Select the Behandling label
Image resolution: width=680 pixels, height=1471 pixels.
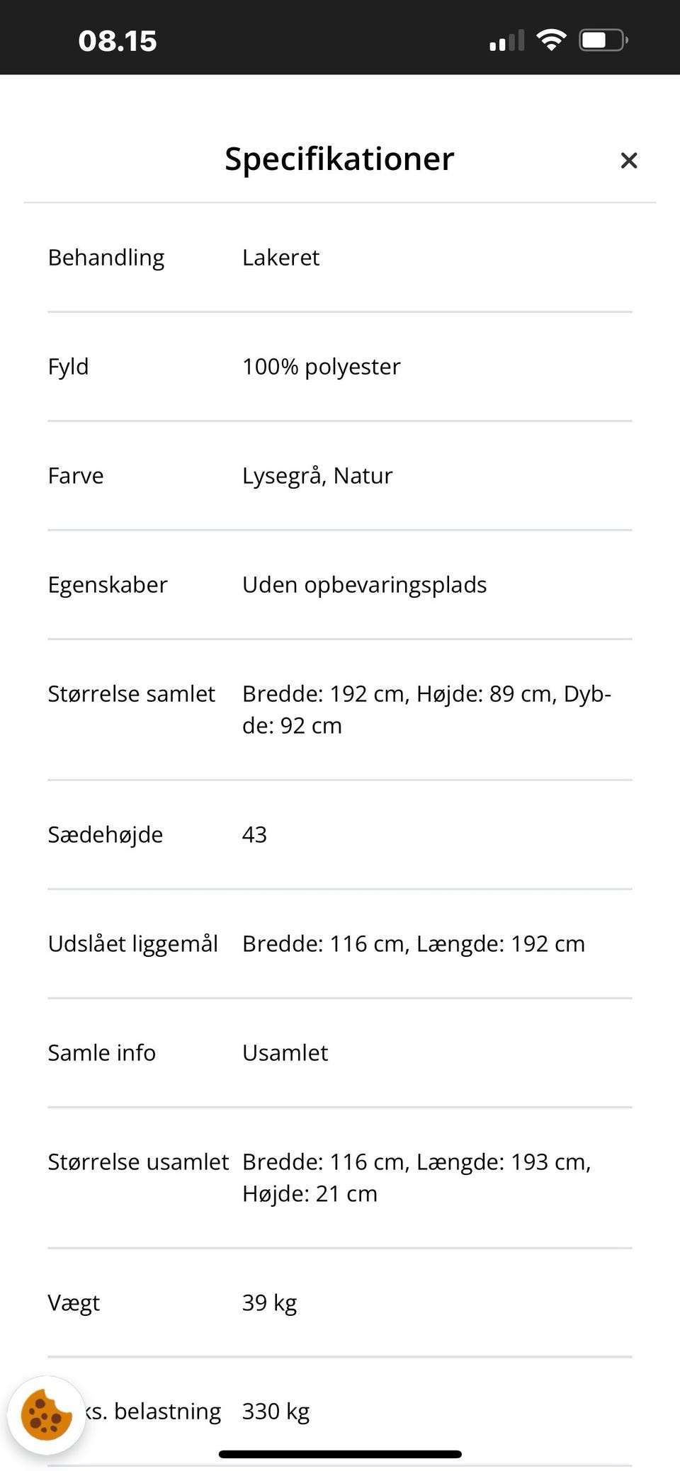pyautogui.click(x=106, y=258)
